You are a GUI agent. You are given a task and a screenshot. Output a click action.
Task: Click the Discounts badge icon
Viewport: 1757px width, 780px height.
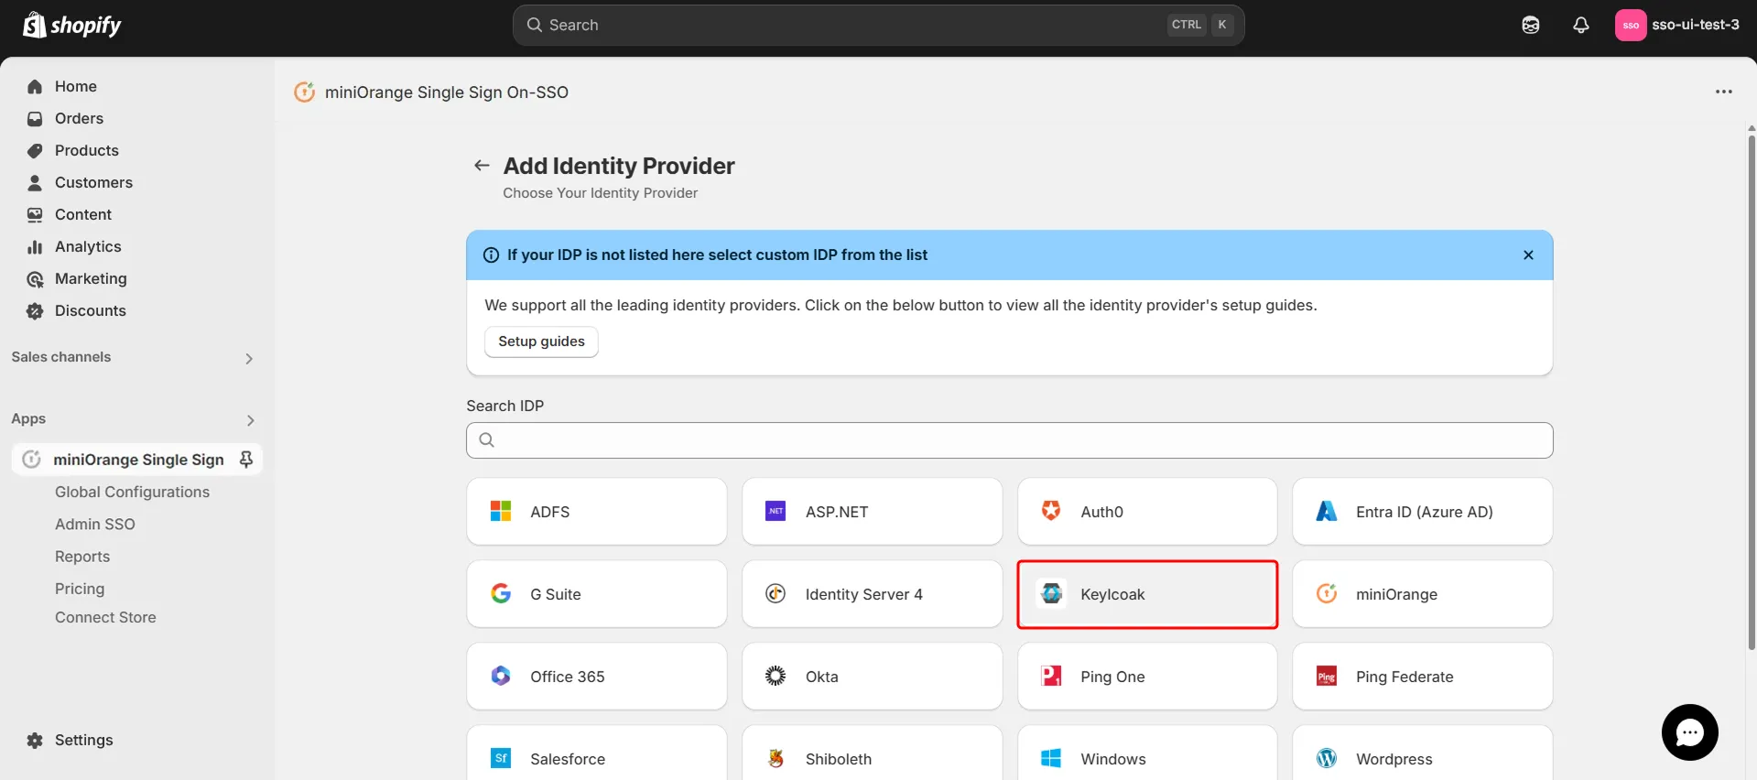pos(35,310)
